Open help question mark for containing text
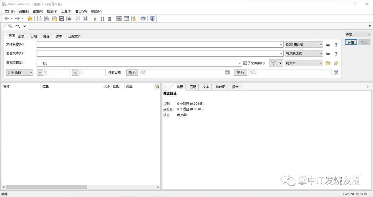The width and height of the screenshot is (373, 197). tap(336, 54)
